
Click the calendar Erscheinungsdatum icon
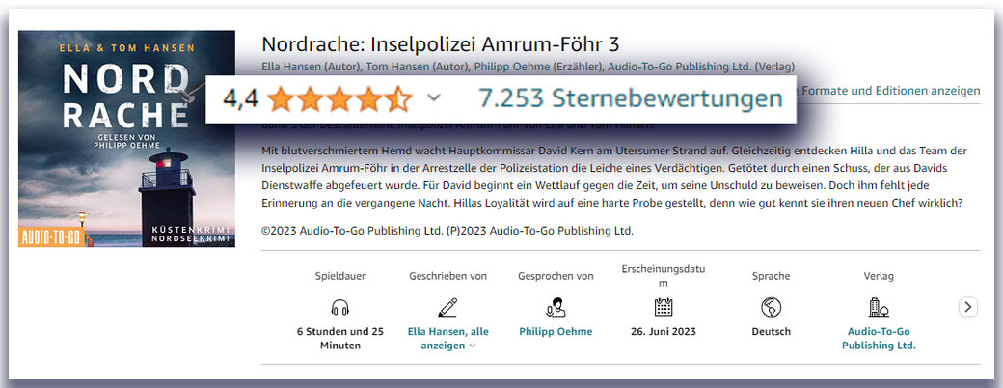click(x=664, y=307)
